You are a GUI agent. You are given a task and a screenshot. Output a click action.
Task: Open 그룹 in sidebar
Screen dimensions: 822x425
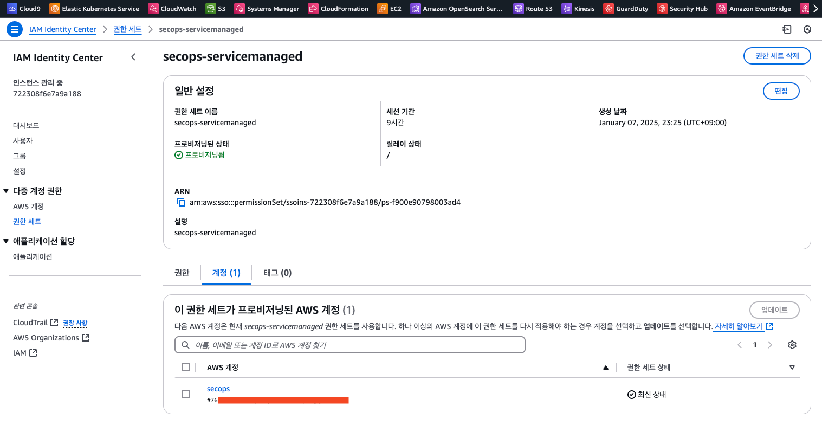(x=20, y=156)
